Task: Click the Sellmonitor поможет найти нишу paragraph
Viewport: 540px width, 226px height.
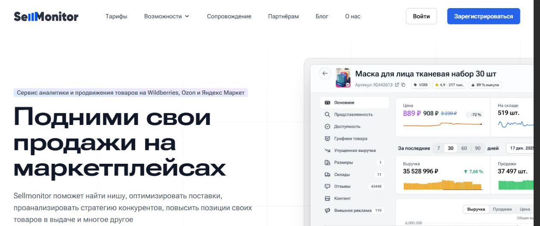Action: pyautogui.click(x=133, y=208)
